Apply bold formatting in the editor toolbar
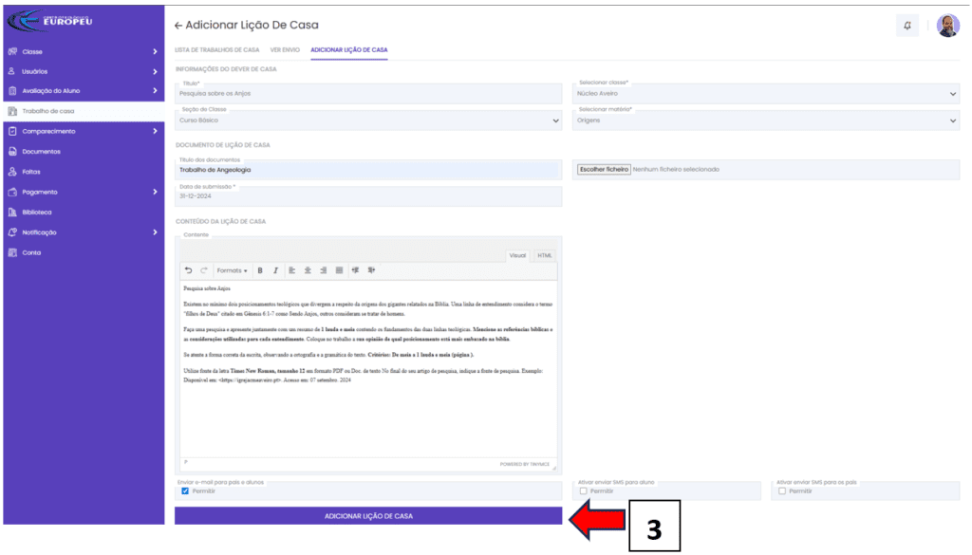 click(259, 270)
